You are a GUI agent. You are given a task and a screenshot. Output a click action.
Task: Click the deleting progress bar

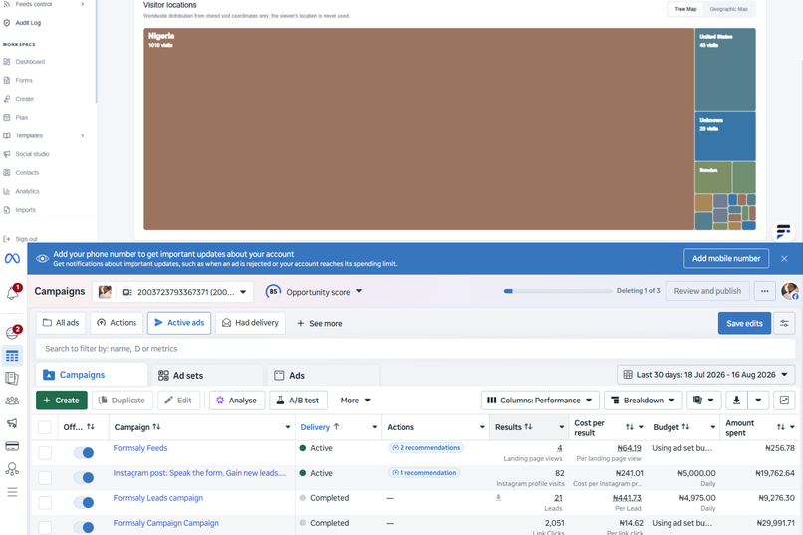click(x=557, y=291)
